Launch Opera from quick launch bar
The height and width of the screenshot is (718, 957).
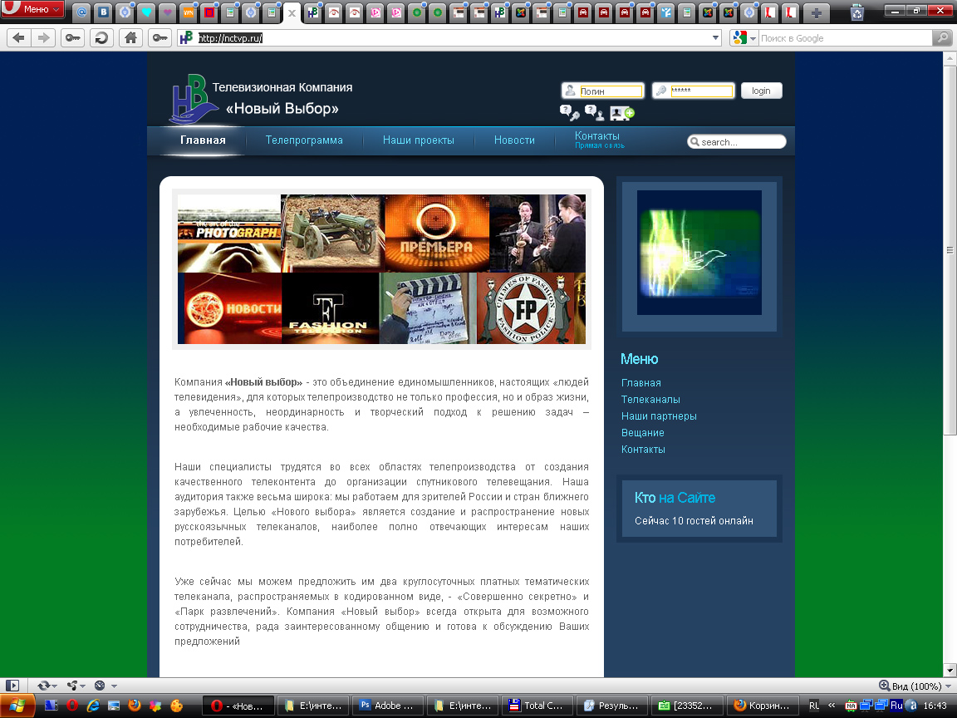72,706
